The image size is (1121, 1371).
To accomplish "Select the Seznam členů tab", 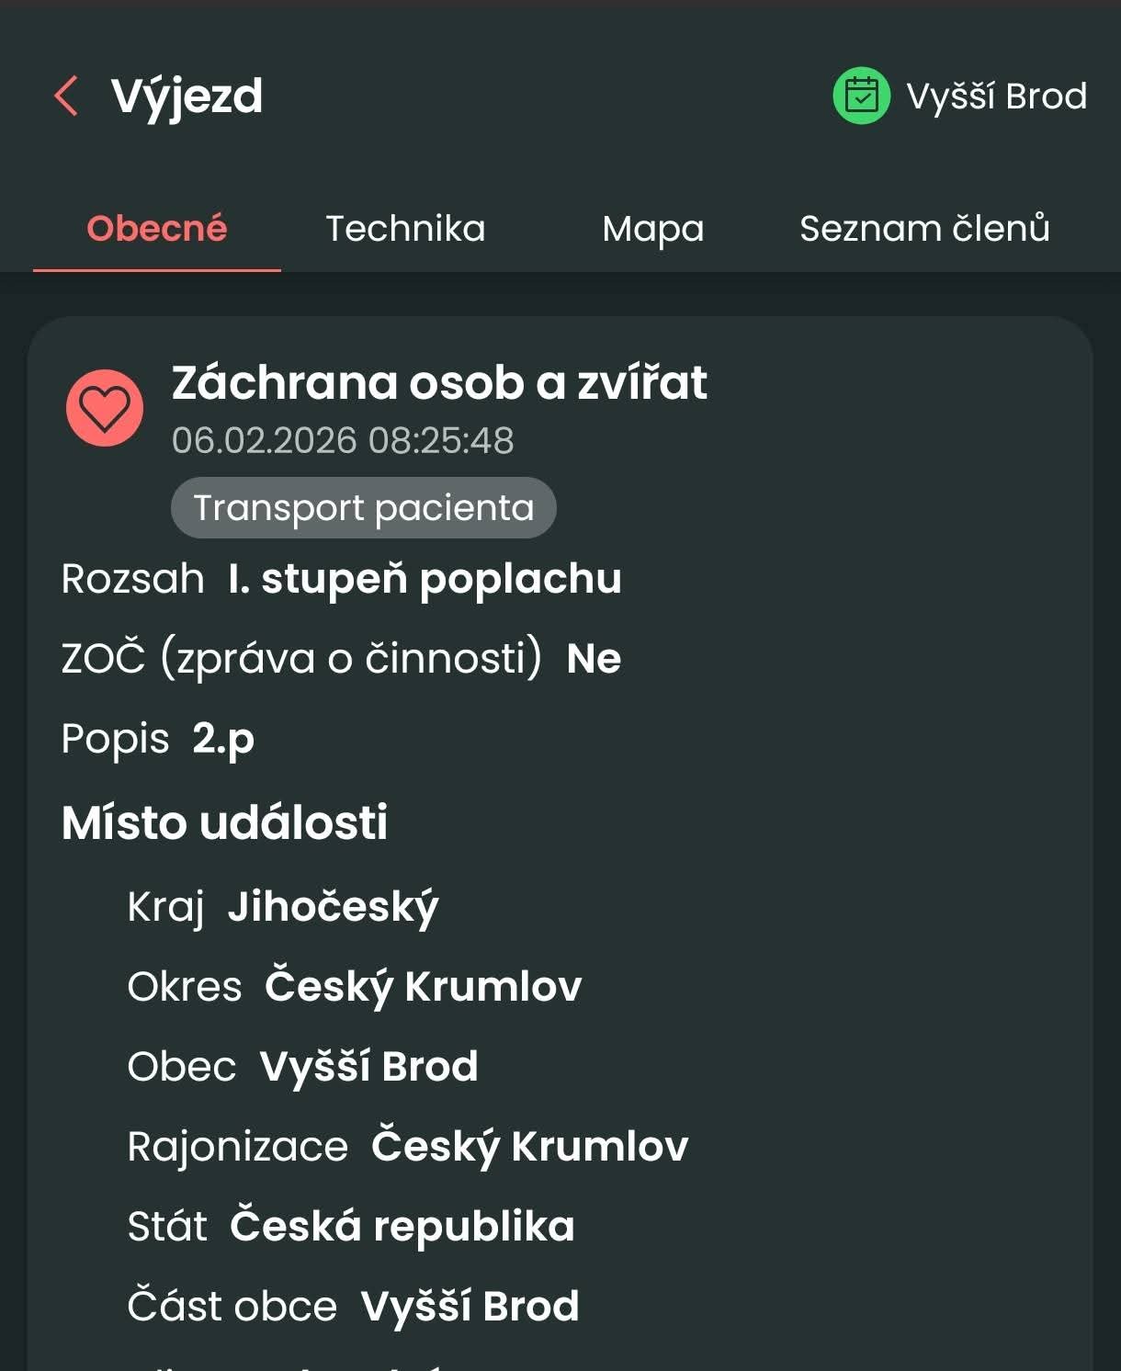I will [x=924, y=228].
